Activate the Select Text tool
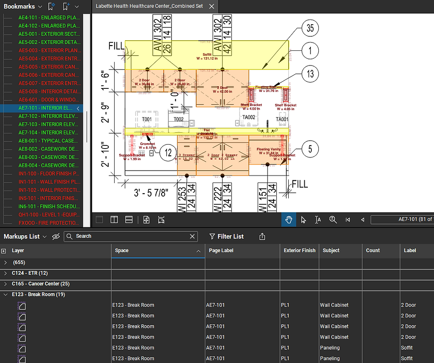Screen dimensions: 434x363 (x=318, y=219)
